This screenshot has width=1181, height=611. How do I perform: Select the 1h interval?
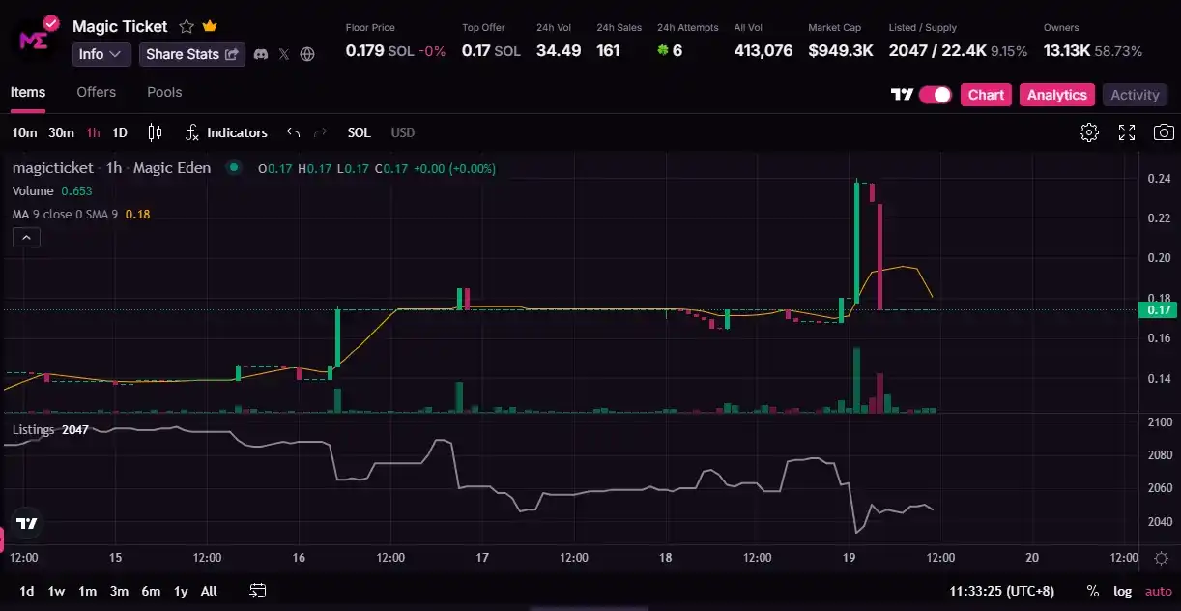pyautogui.click(x=93, y=132)
